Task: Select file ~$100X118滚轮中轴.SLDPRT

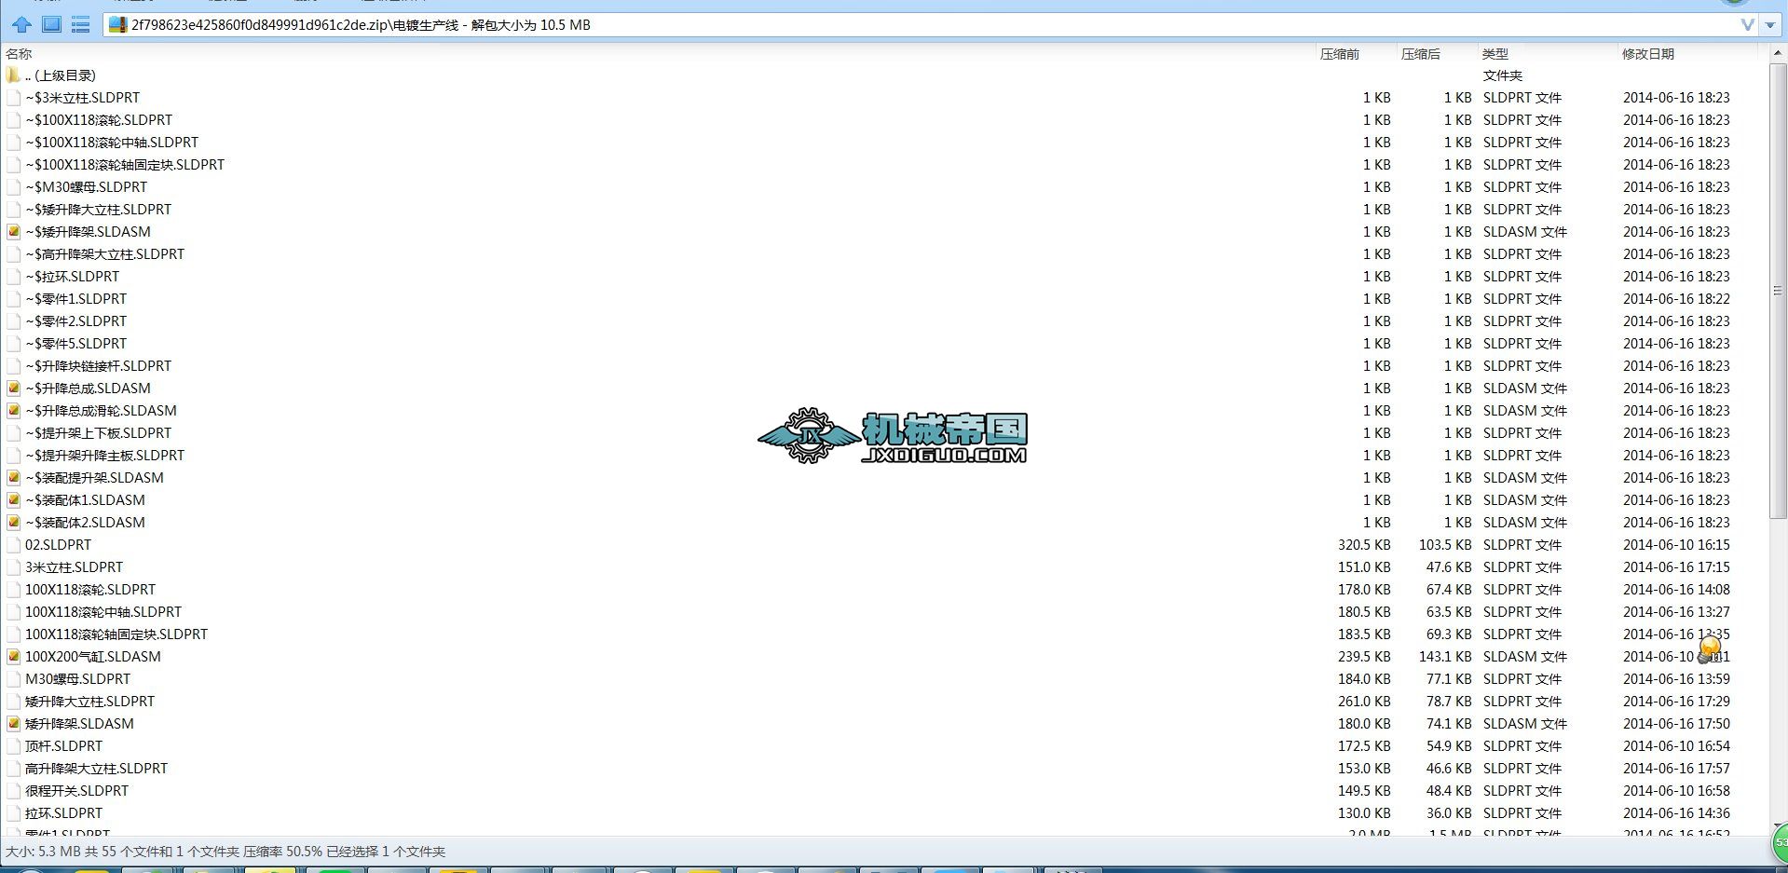Action: point(112,143)
